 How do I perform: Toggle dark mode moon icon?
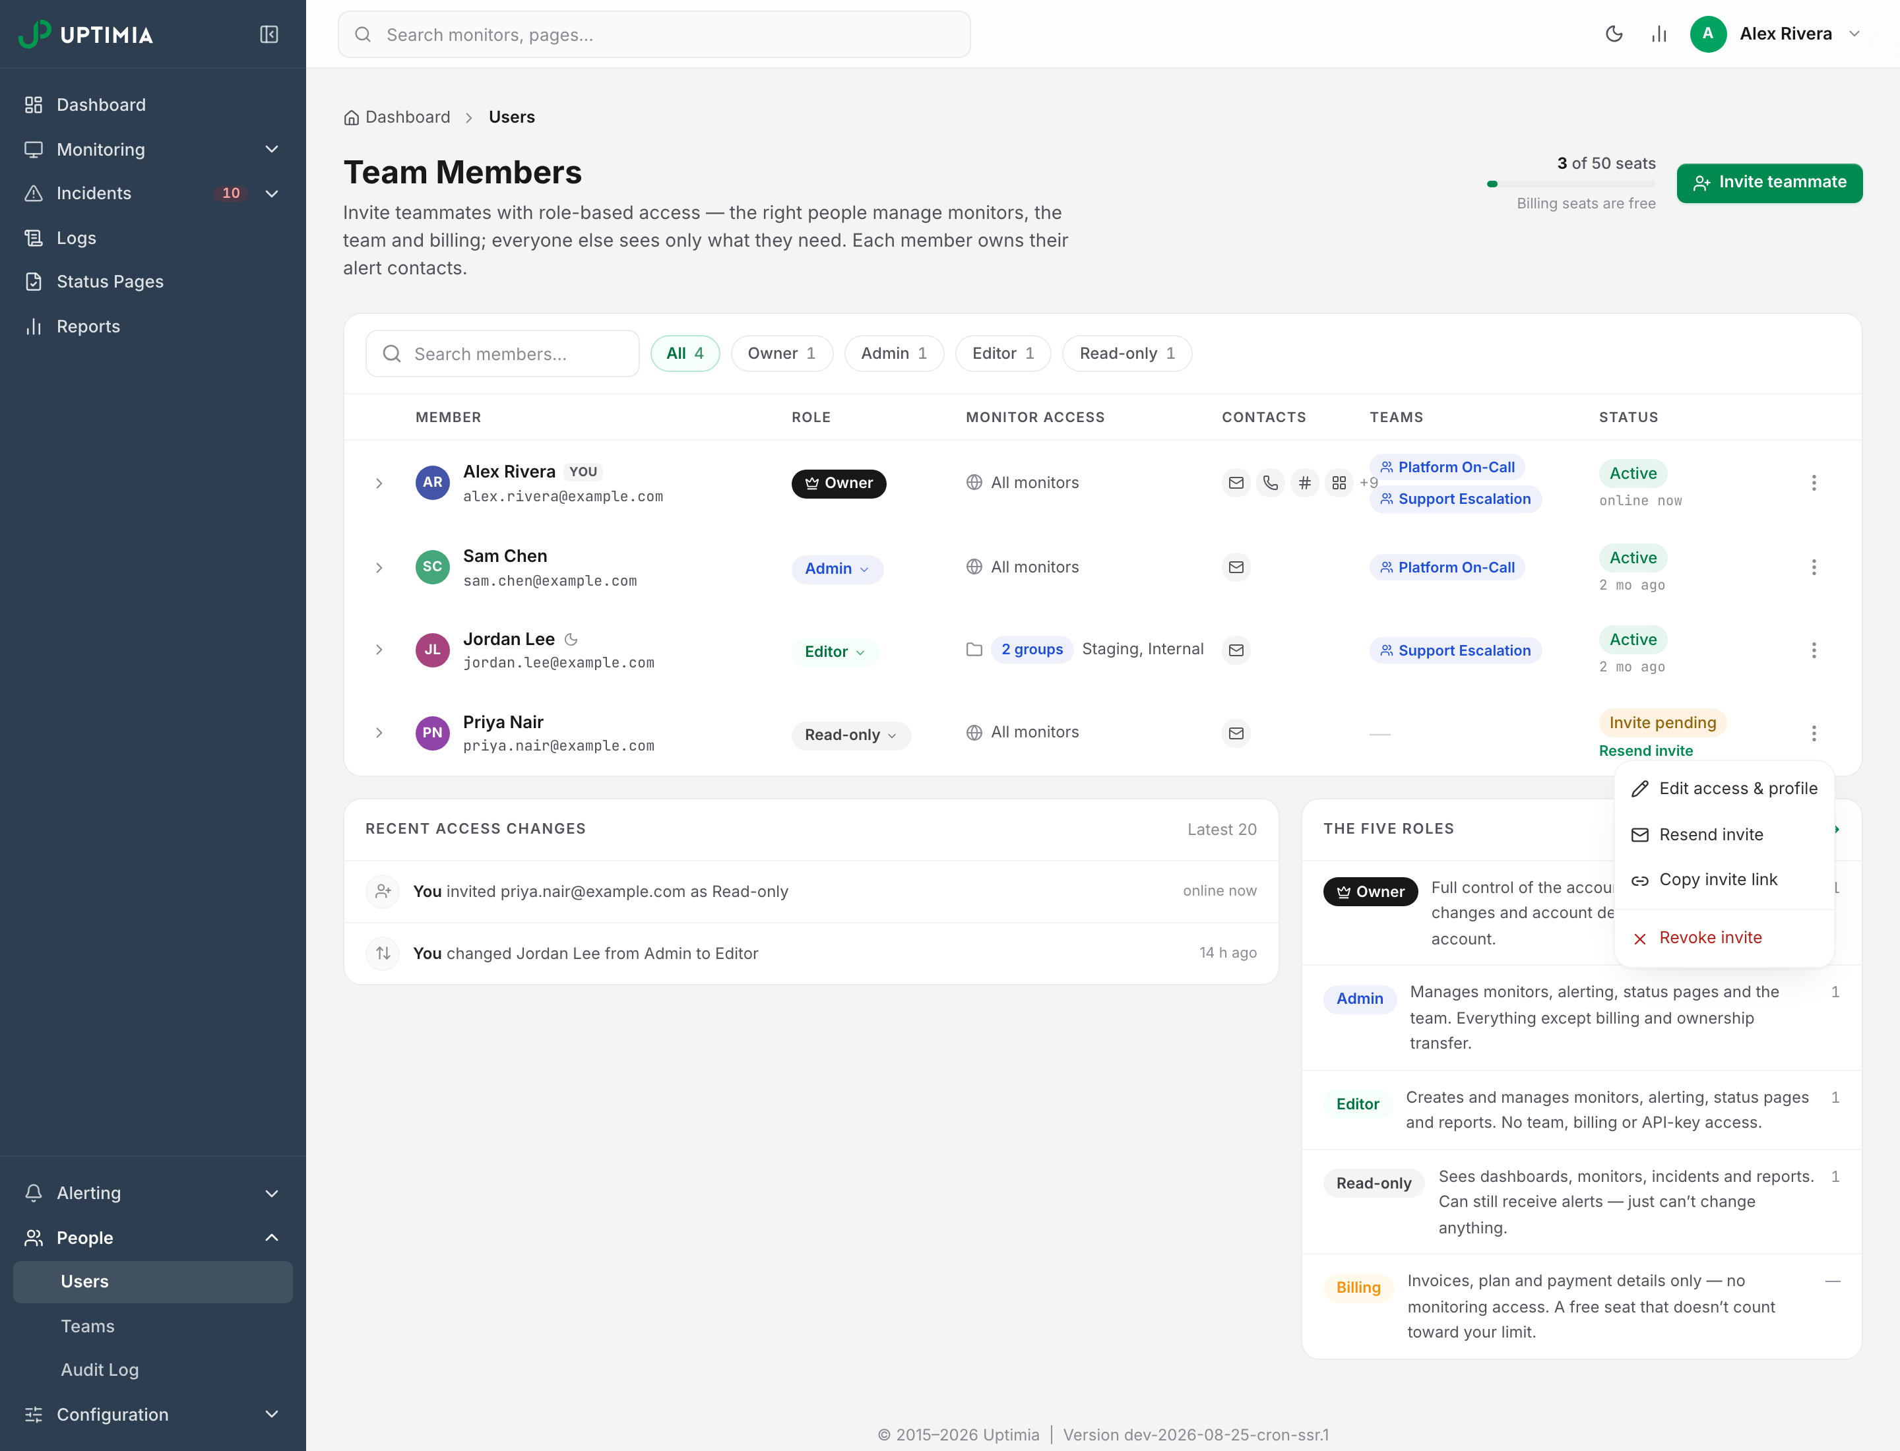pos(1613,34)
